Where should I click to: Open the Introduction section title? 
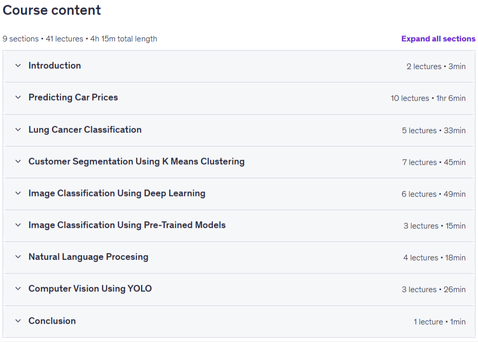click(54, 66)
